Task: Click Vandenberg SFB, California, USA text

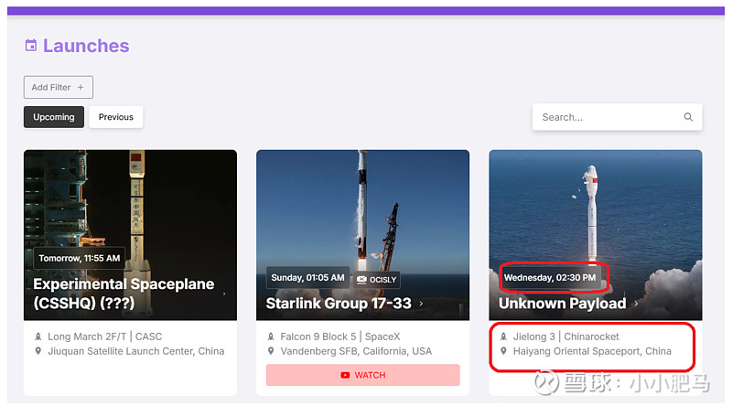Action: pyautogui.click(x=356, y=351)
